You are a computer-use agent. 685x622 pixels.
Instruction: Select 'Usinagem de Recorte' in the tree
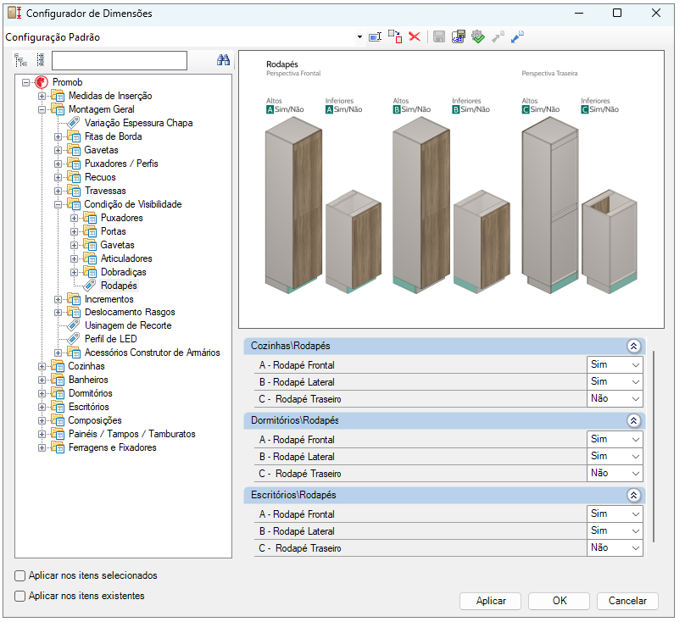127,325
